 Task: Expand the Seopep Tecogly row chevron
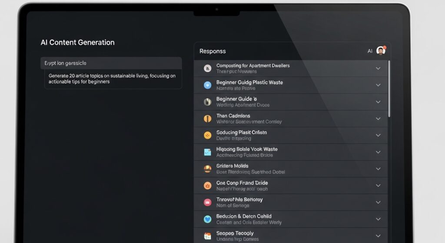(x=378, y=236)
